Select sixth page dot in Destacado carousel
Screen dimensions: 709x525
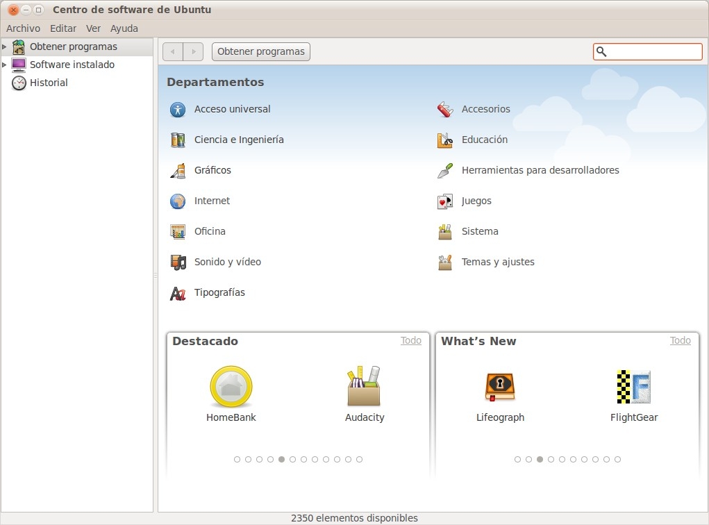point(292,460)
